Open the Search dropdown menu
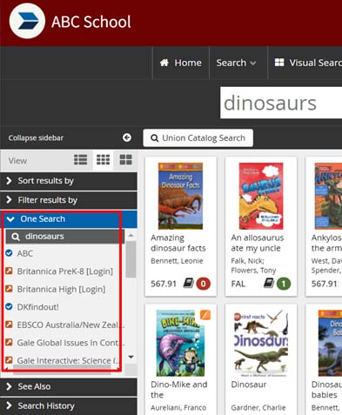The height and width of the screenshot is (415, 342). (x=236, y=63)
